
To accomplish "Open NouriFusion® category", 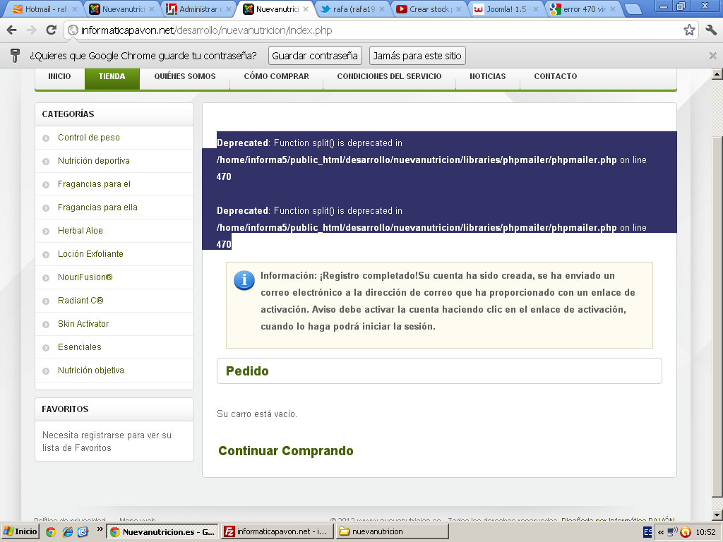I will coord(85,277).
